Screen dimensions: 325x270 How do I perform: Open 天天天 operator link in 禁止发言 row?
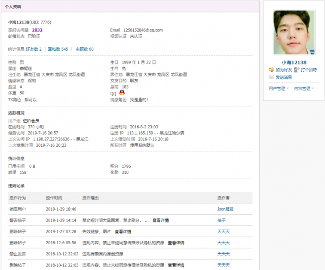[224, 254]
